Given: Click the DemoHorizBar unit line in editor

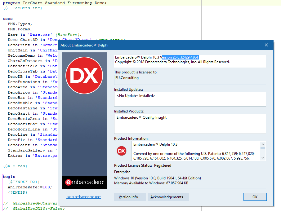Looking at the screenshot, I should click(33, 124).
